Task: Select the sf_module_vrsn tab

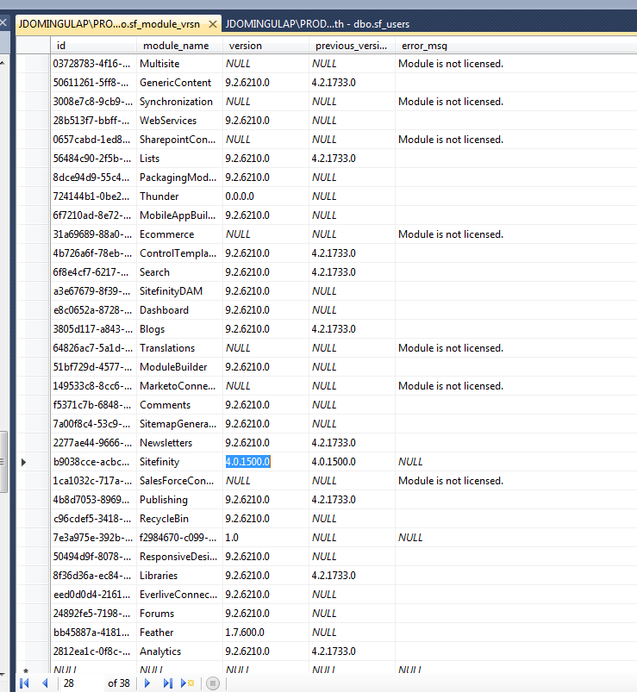Action: click(109, 24)
